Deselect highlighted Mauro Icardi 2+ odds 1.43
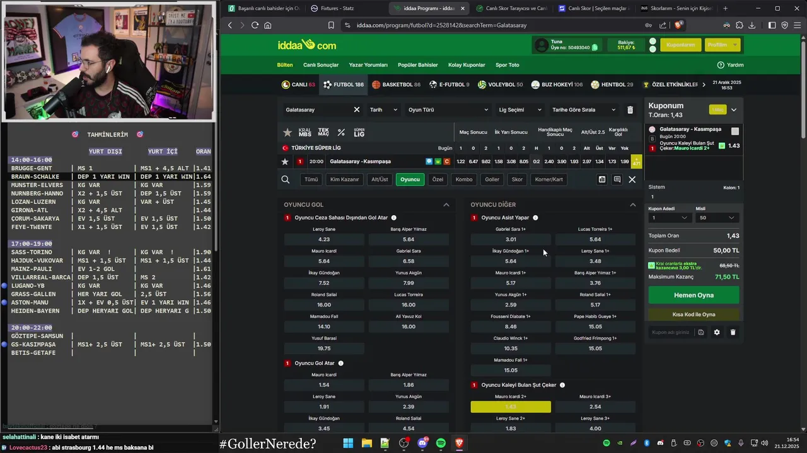The image size is (807, 453). tap(511, 407)
